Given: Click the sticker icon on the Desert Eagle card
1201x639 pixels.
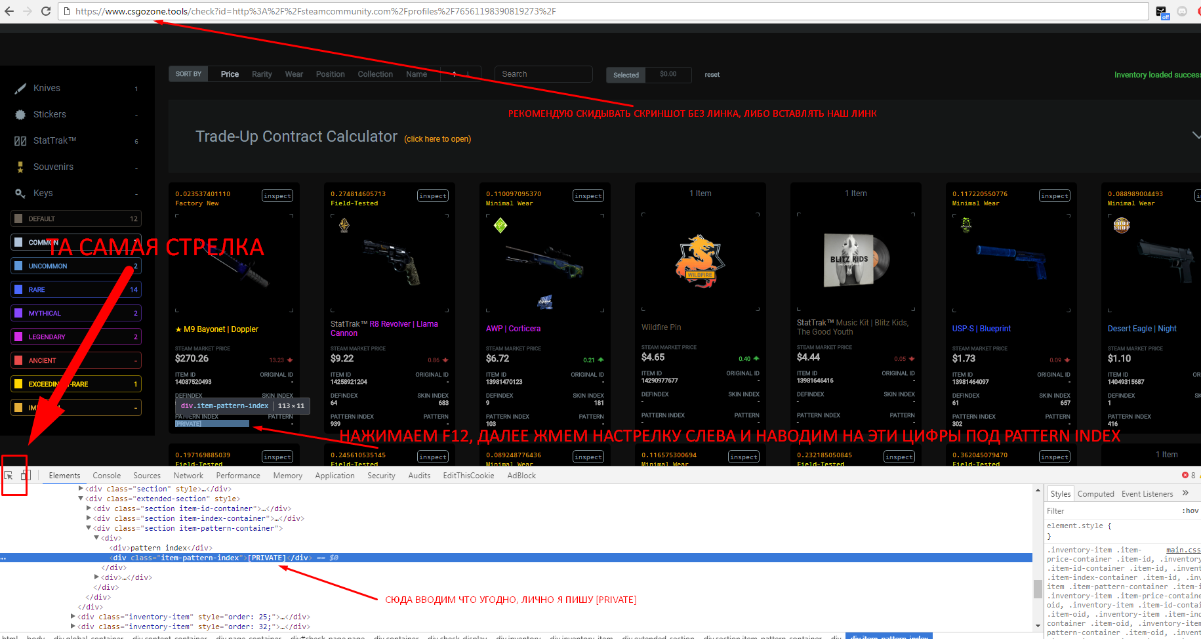Looking at the screenshot, I should (1122, 225).
